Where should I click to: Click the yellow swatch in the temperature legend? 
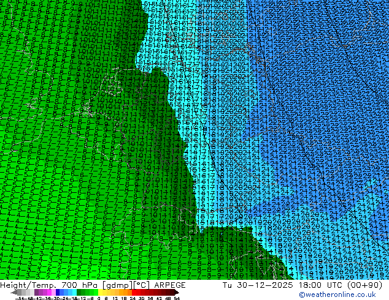tap(101, 292)
